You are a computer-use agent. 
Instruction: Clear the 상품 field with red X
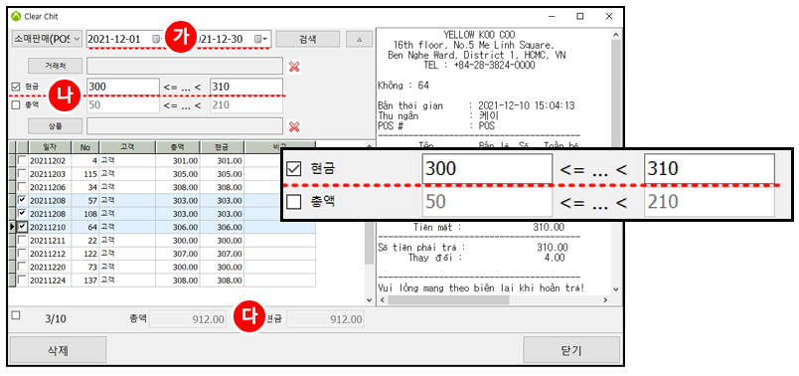(x=294, y=126)
